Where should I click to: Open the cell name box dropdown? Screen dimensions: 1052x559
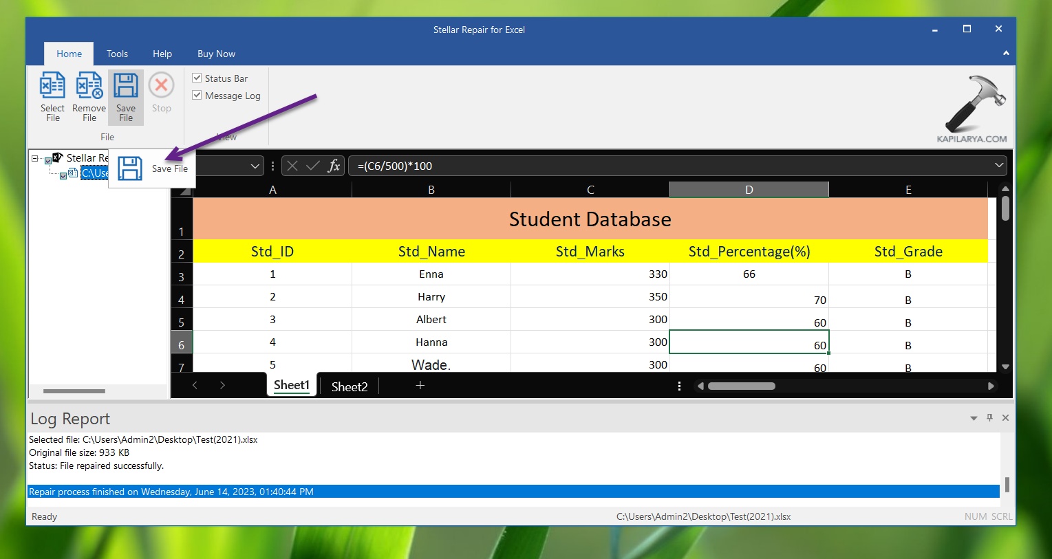pos(255,166)
